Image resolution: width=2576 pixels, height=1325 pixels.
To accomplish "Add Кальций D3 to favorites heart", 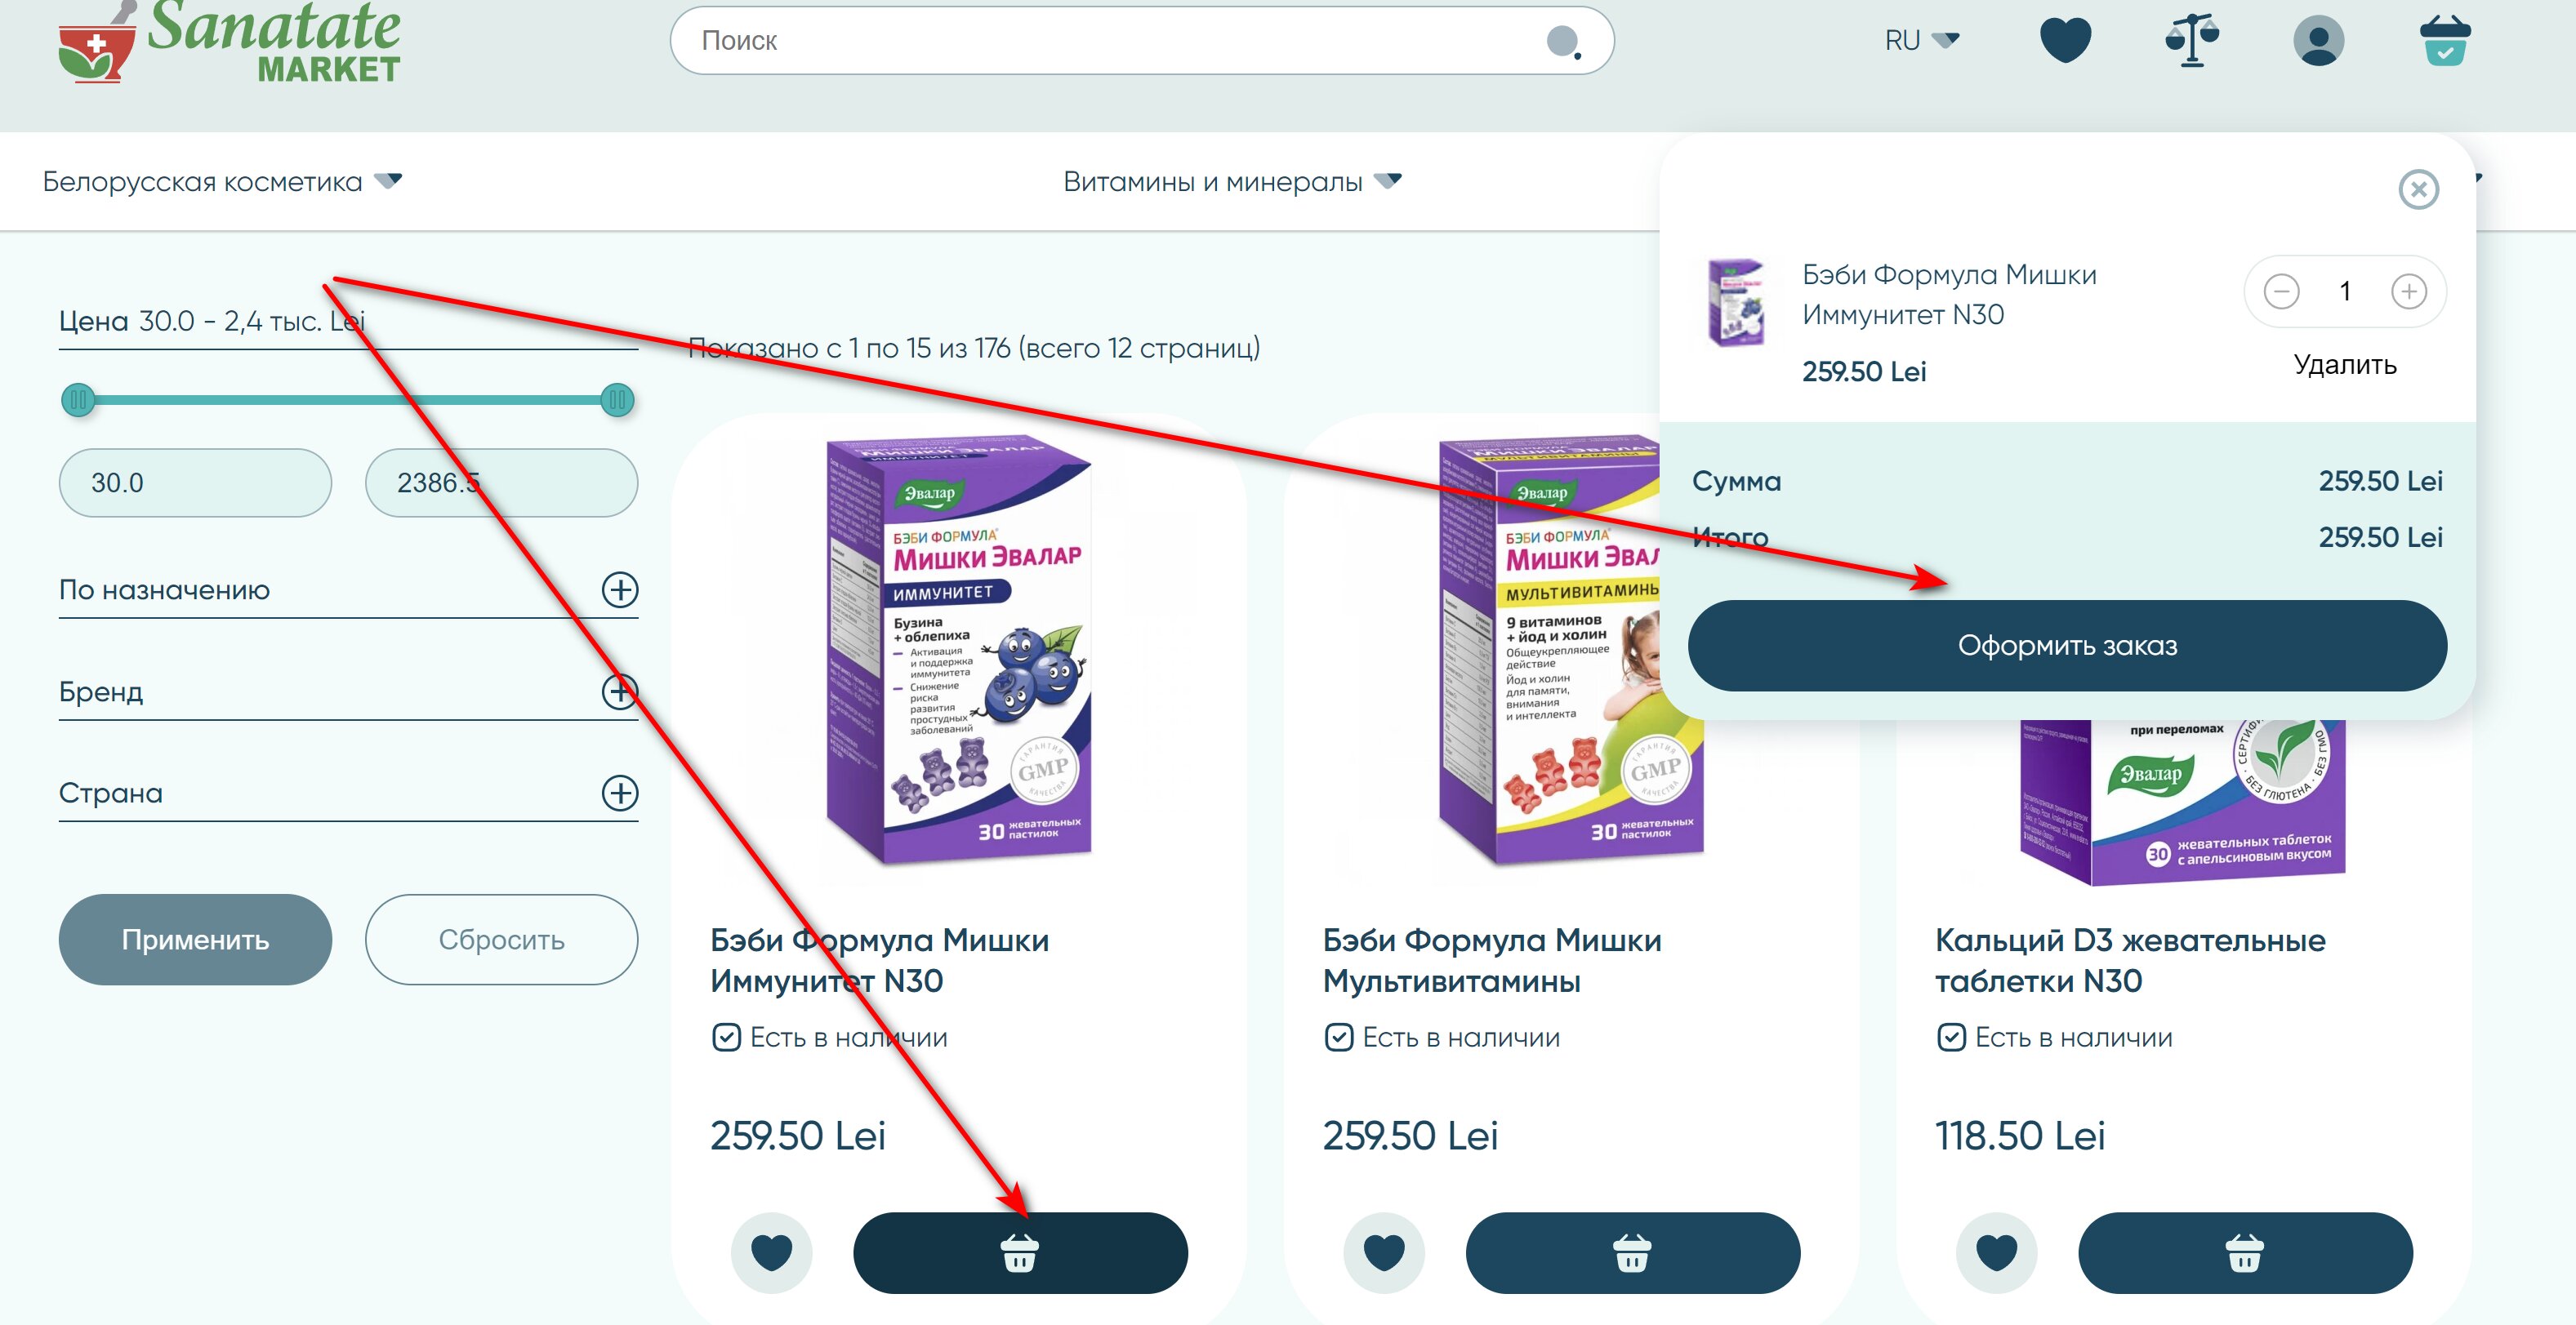I will 1996,1253.
